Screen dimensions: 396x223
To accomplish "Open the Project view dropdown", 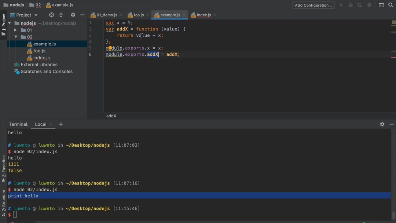I will click(x=24, y=15).
